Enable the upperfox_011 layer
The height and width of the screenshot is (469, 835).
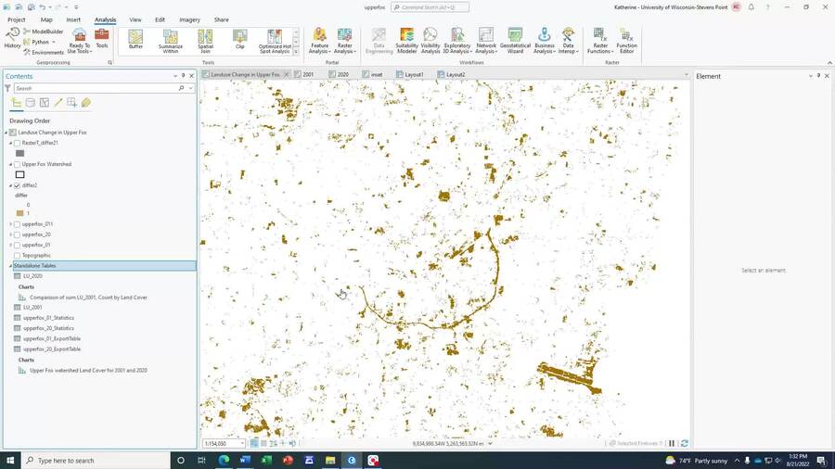pyautogui.click(x=17, y=224)
